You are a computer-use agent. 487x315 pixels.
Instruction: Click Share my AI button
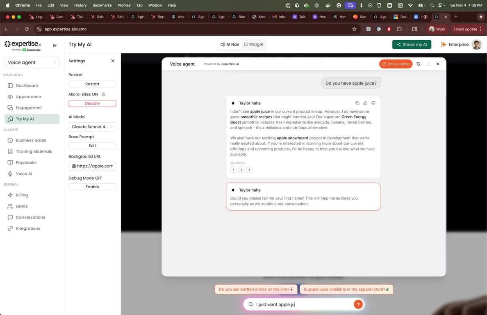pos(412,44)
